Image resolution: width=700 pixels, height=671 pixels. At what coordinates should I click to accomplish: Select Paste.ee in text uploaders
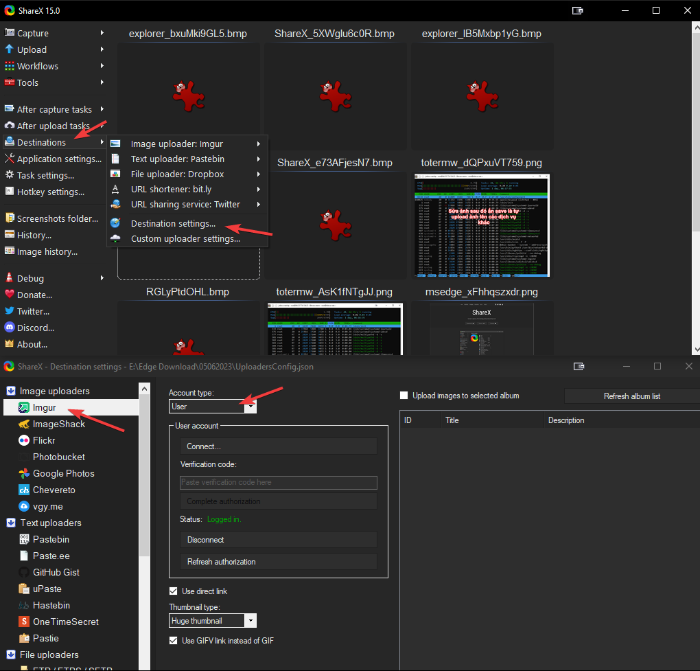coord(51,556)
